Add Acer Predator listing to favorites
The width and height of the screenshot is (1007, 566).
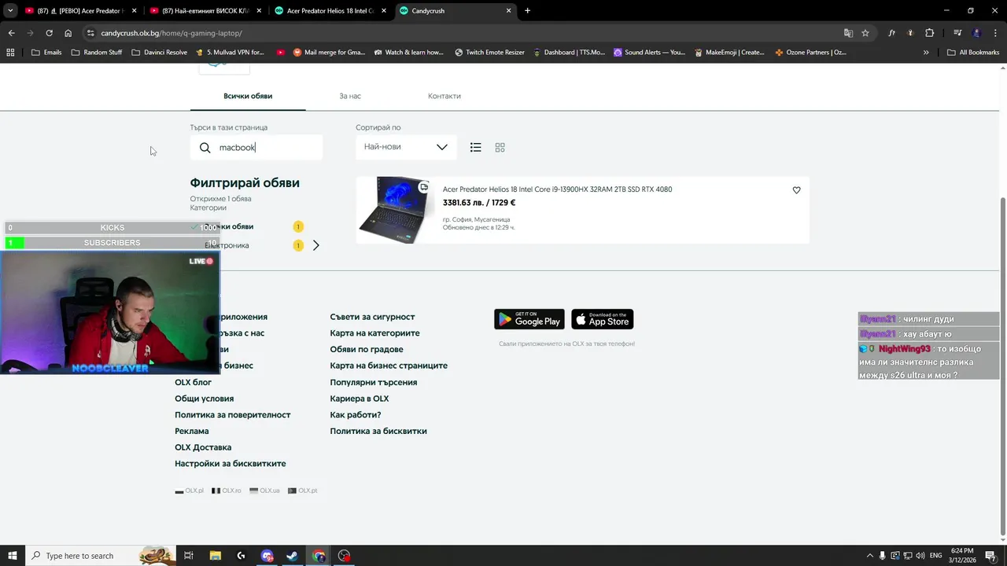(x=796, y=190)
